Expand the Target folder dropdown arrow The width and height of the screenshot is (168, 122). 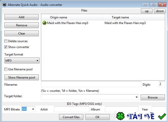pyautogui.click(x=137, y=97)
